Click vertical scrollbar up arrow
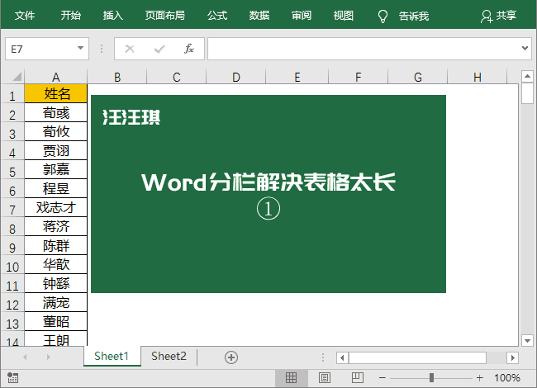Viewport: 537px width, 388px height. [527, 76]
